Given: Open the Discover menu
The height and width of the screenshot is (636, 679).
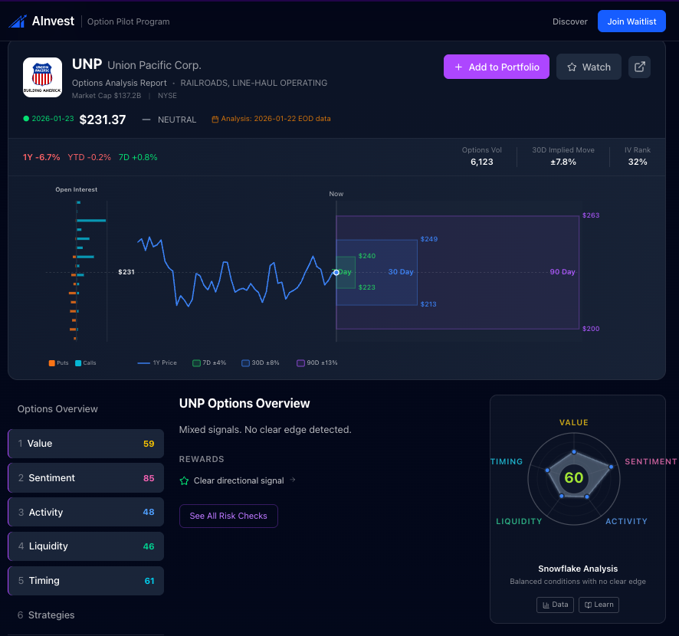Looking at the screenshot, I should 569,21.
